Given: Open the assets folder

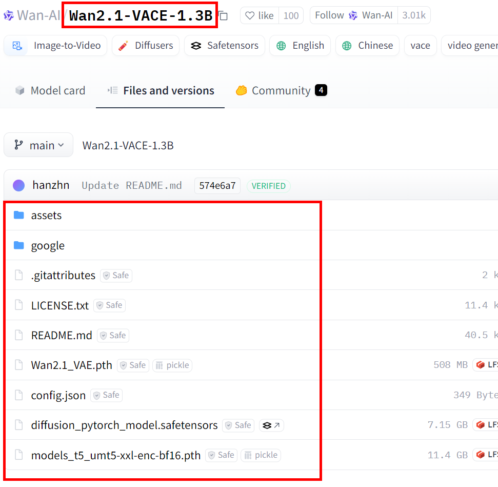Looking at the screenshot, I should point(46,216).
